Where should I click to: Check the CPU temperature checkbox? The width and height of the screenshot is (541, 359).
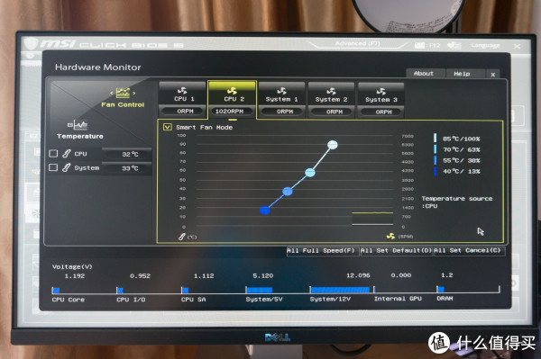tap(53, 153)
